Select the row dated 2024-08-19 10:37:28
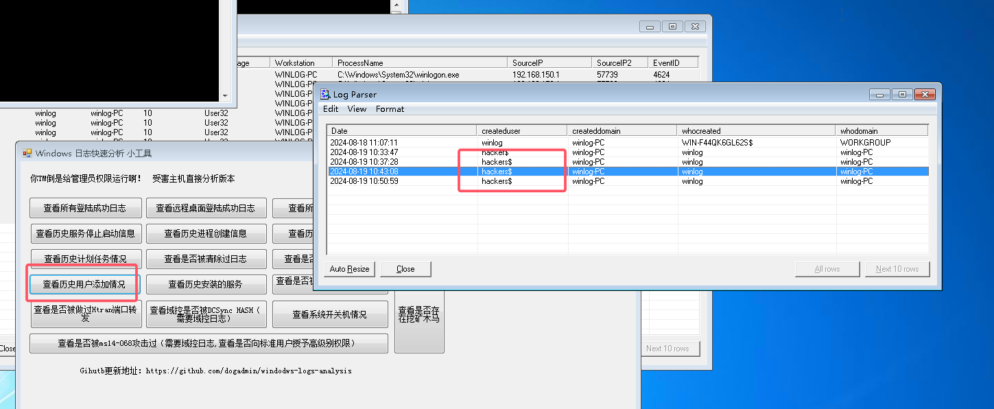Screen dimensions: 994x409 (628, 162)
